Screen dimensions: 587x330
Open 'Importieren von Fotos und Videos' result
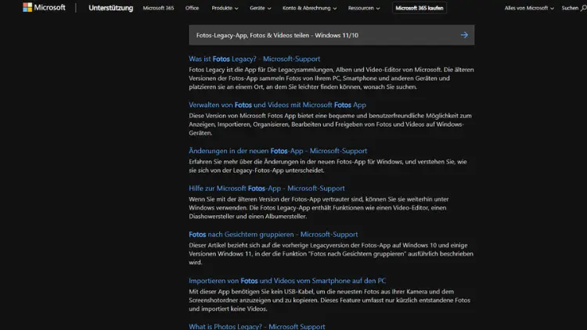tap(287, 281)
